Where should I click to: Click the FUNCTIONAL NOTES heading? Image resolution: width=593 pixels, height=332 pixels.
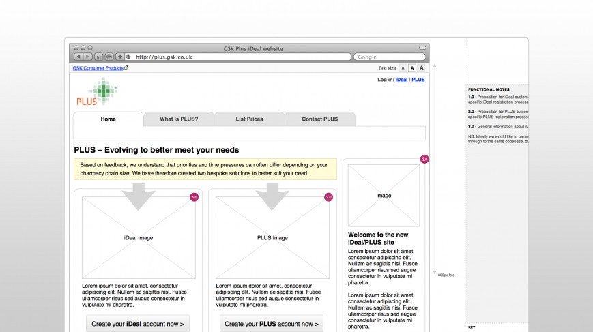(489, 89)
